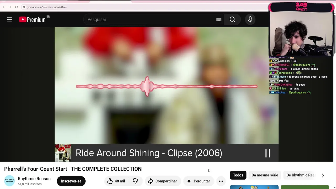
Task: Click Ursoexiste's chat message
Action: (298, 79)
